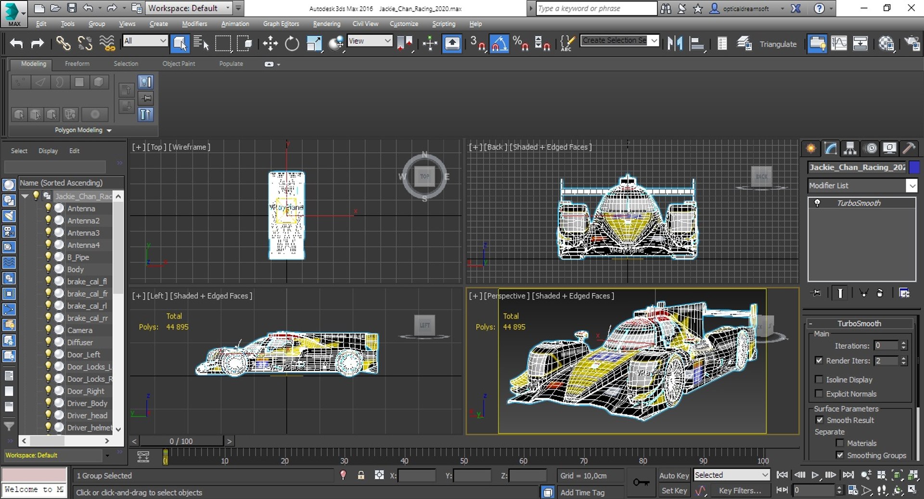
Task: Click the Set Keys key icon
Action: 641,482
